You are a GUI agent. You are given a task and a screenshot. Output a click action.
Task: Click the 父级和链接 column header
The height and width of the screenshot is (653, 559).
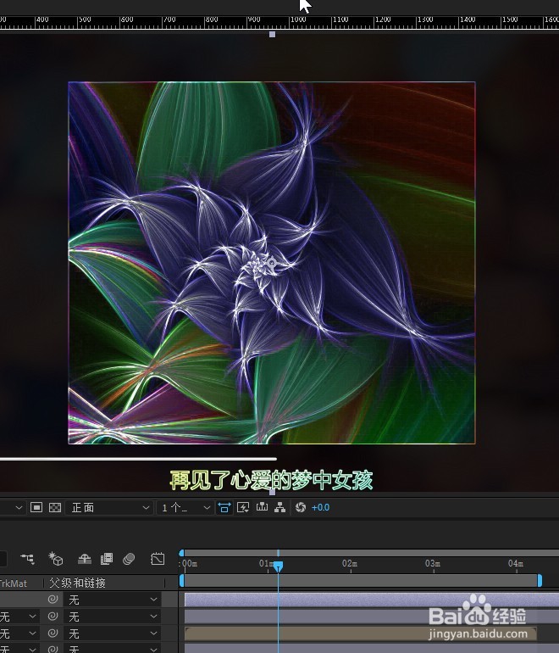77,583
